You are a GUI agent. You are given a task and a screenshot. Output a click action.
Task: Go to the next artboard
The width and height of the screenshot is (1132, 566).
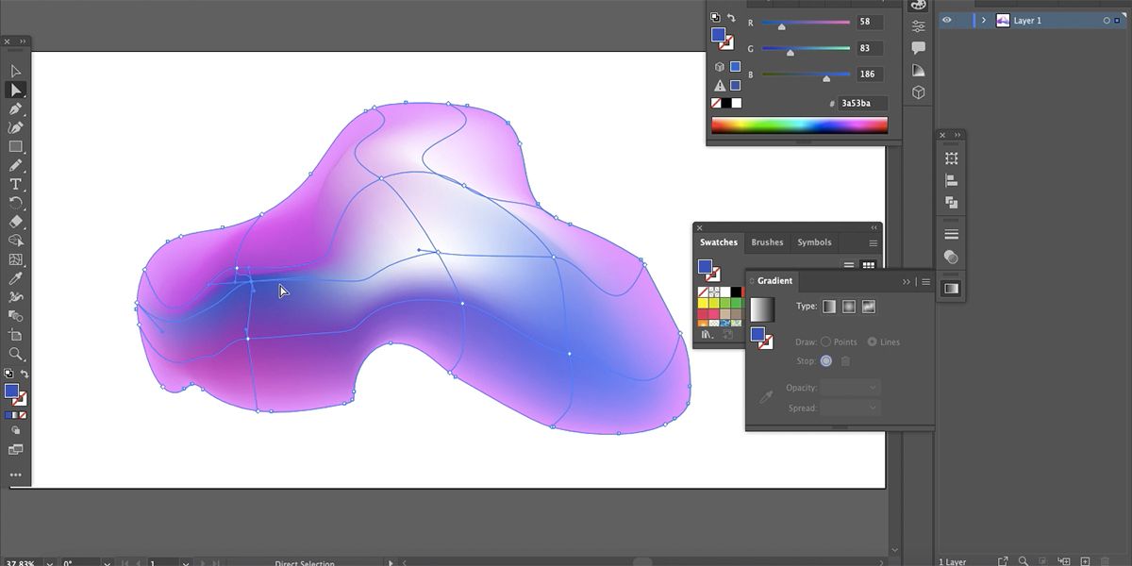(203, 562)
